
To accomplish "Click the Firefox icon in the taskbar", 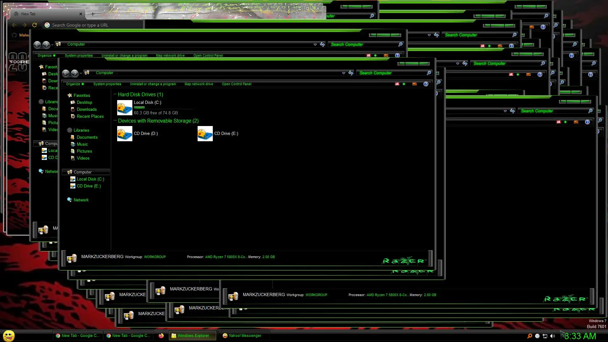I will pos(161,336).
